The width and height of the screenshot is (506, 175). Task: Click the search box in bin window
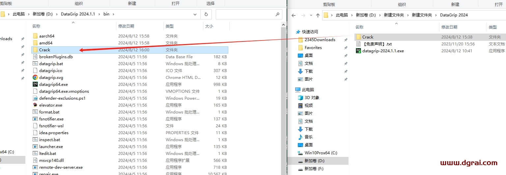249,14
